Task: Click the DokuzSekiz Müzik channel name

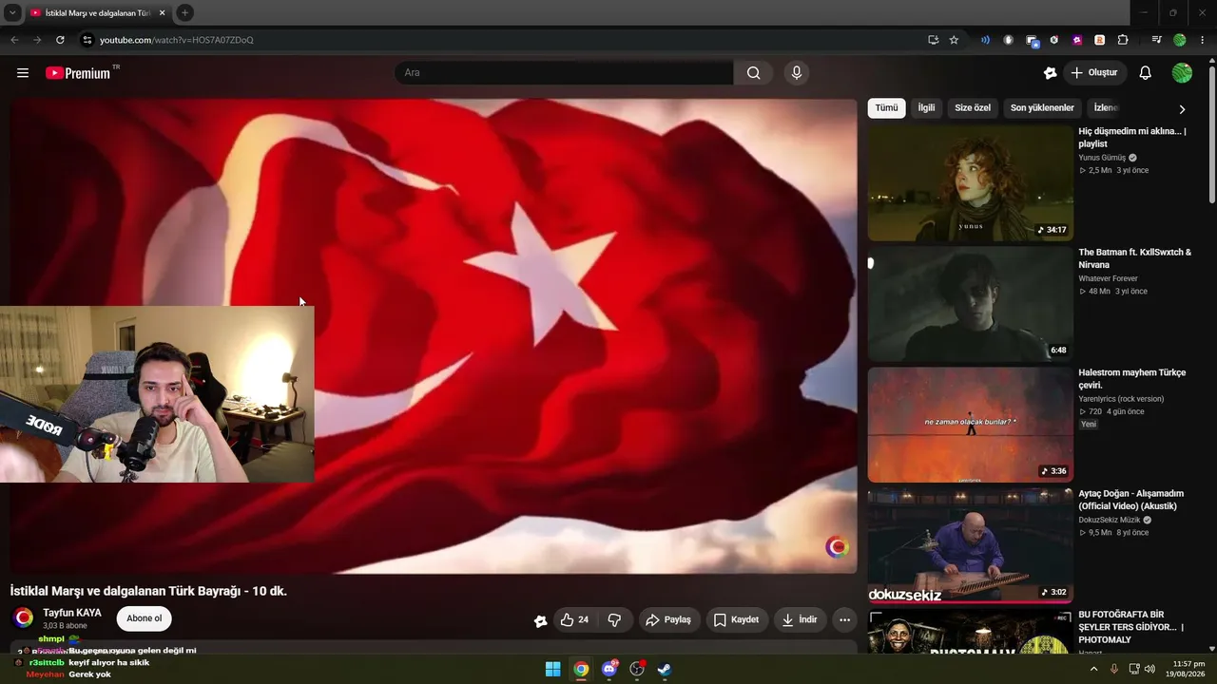Action: [x=1110, y=521]
